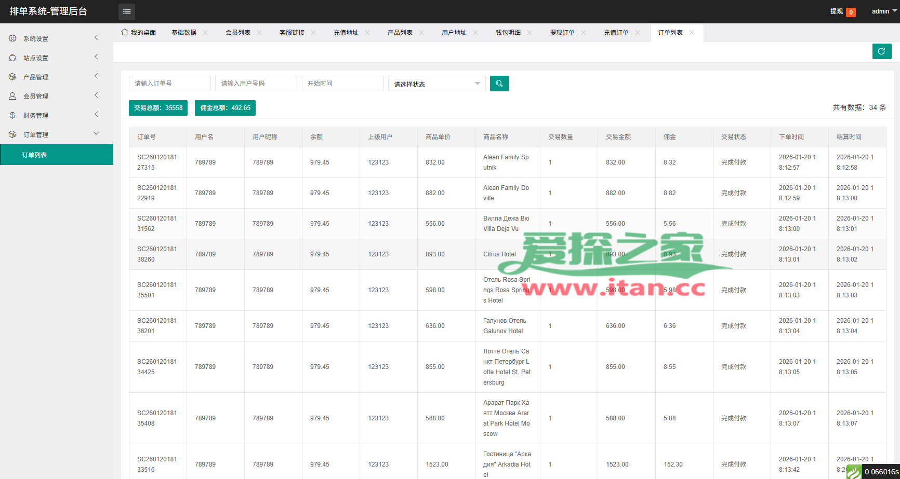Image resolution: width=900 pixels, height=479 pixels.
Task: Select 订单列表 in the sidebar
Action: (x=35, y=155)
